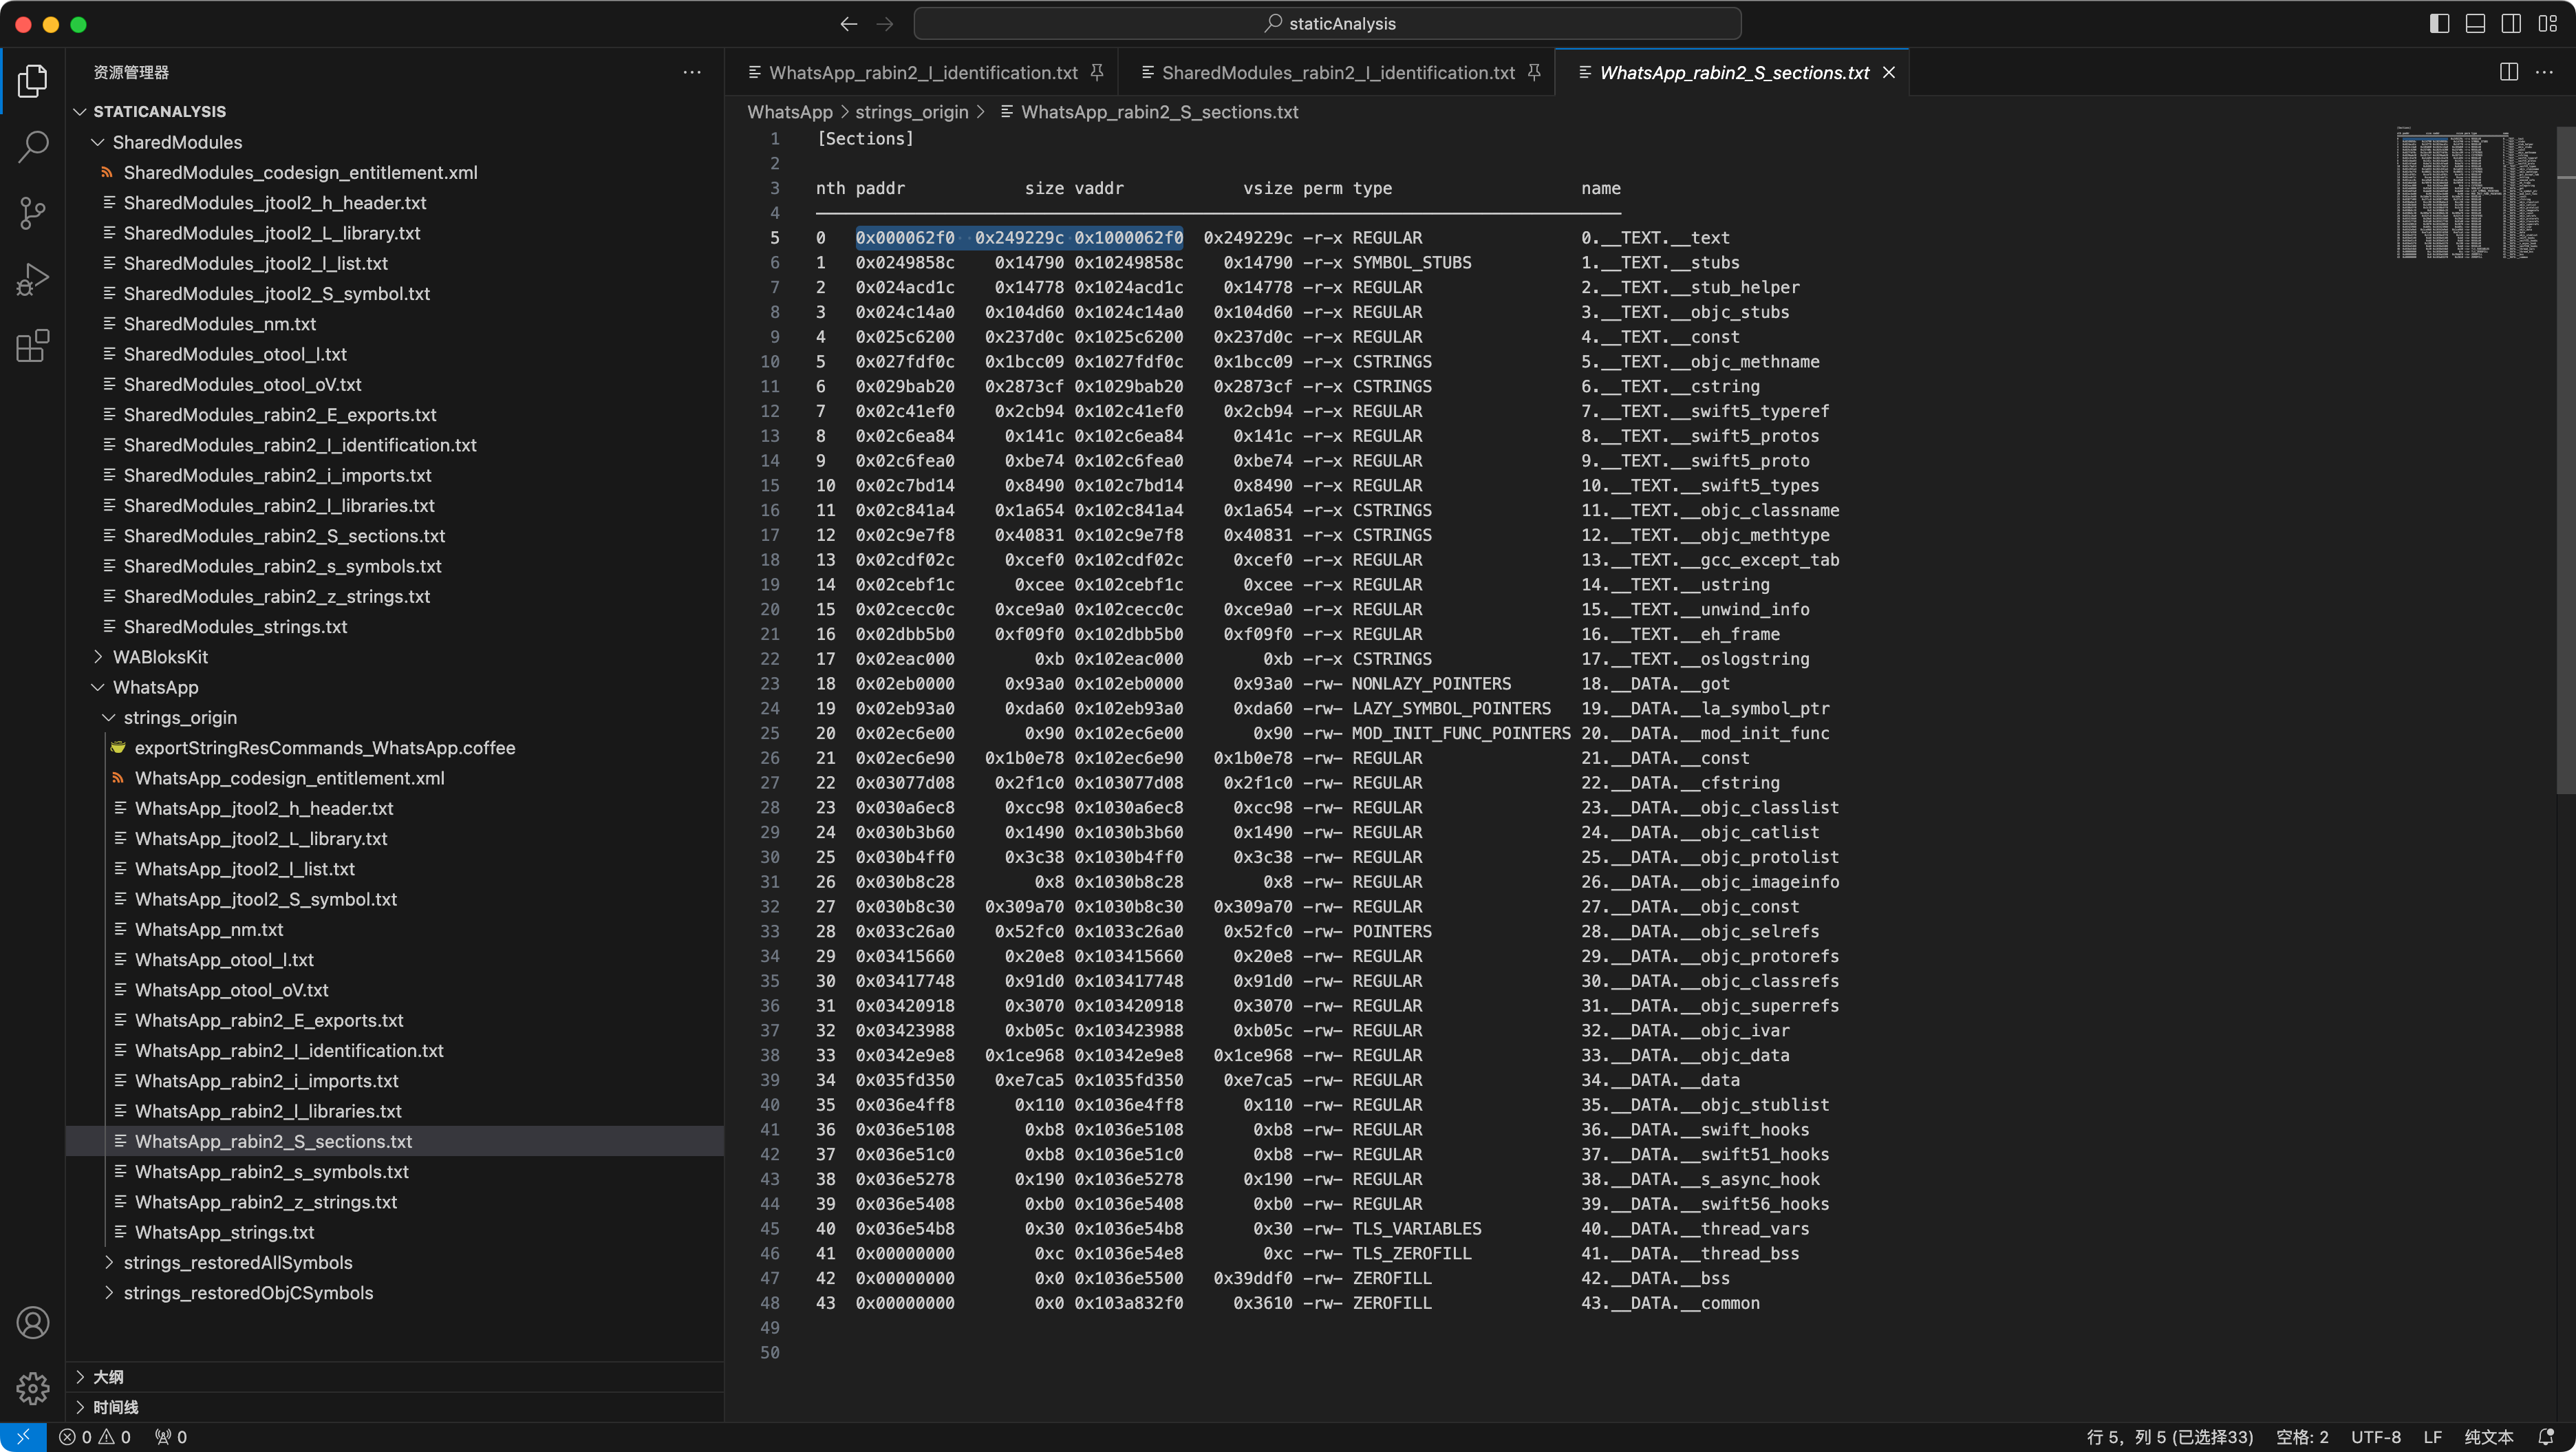2576x1452 pixels.
Task: Toggle the secondary side bar layout icon
Action: pyautogui.click(x=2511, y=24)
